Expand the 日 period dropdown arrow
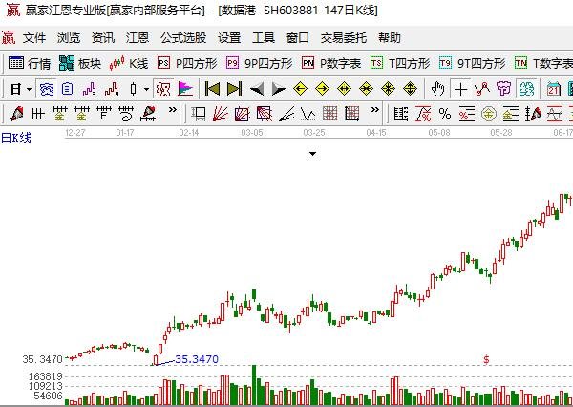The height and width of the screenshot is (407, 573). point(29,89)
